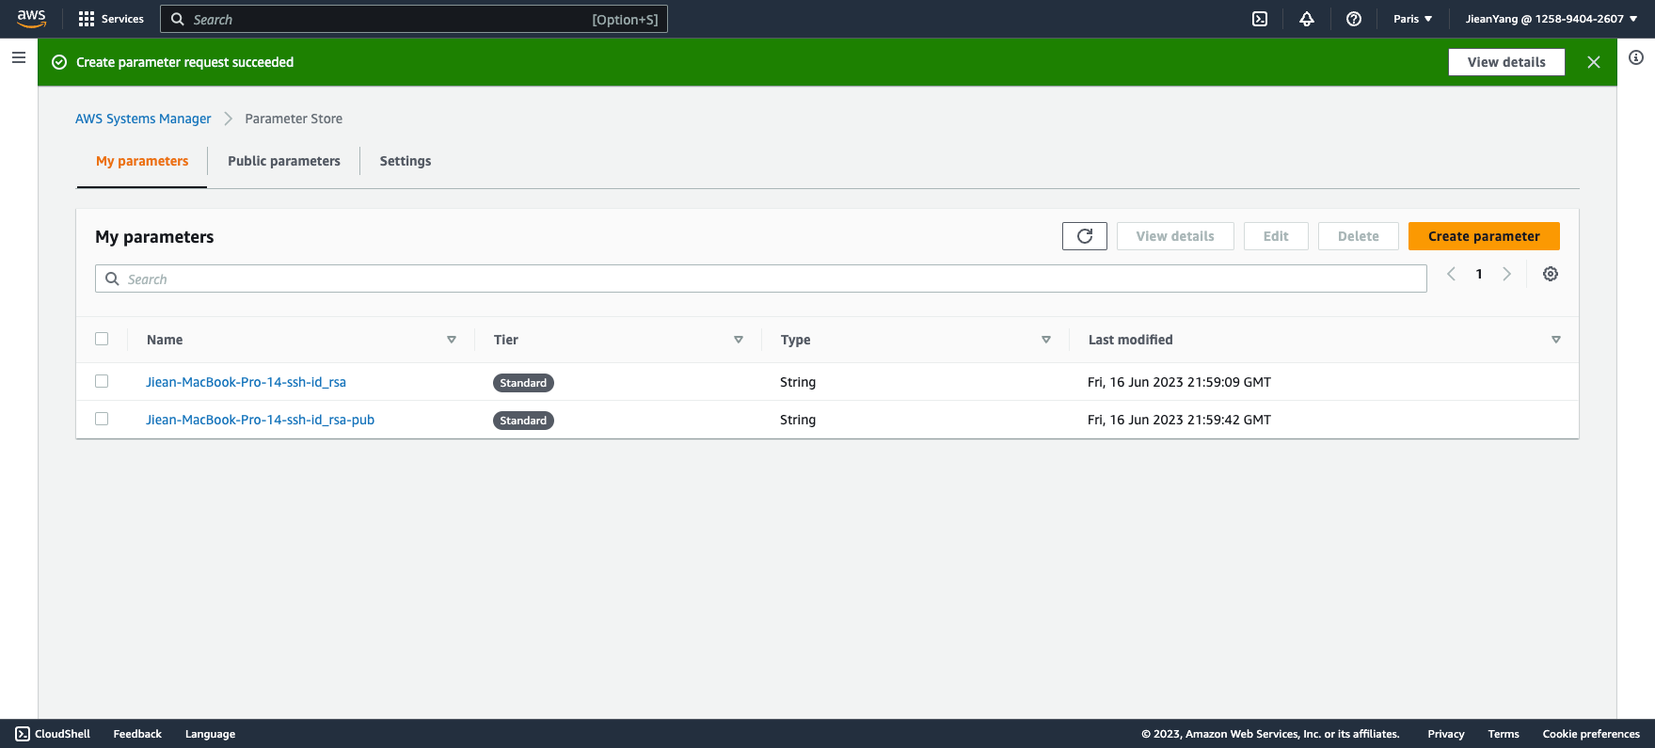This screenshot has height=748, width=1655.
Task: Click the Delete button
Action: point(1359,236)
